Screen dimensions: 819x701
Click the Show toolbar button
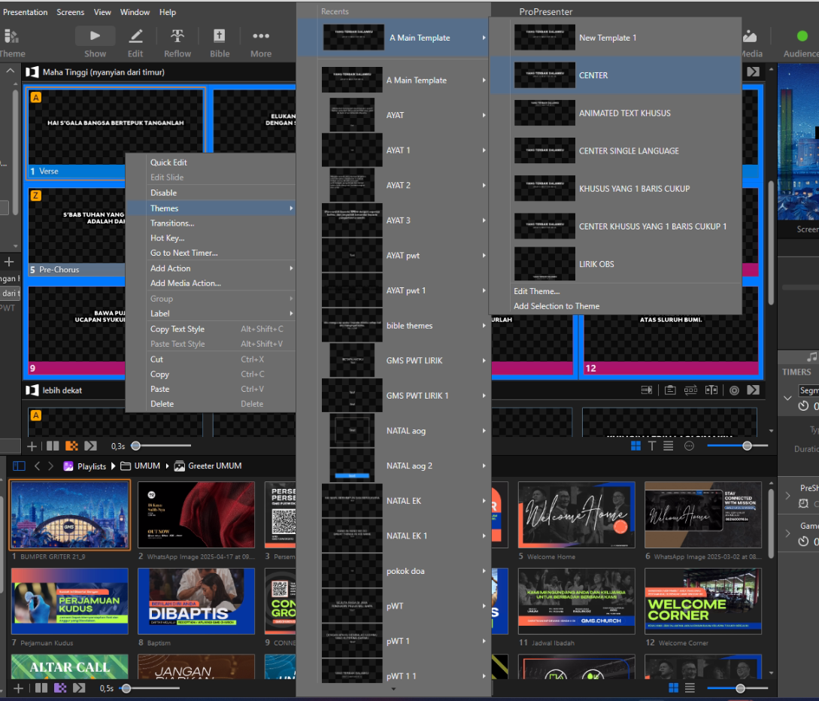[x=95, y=42]
